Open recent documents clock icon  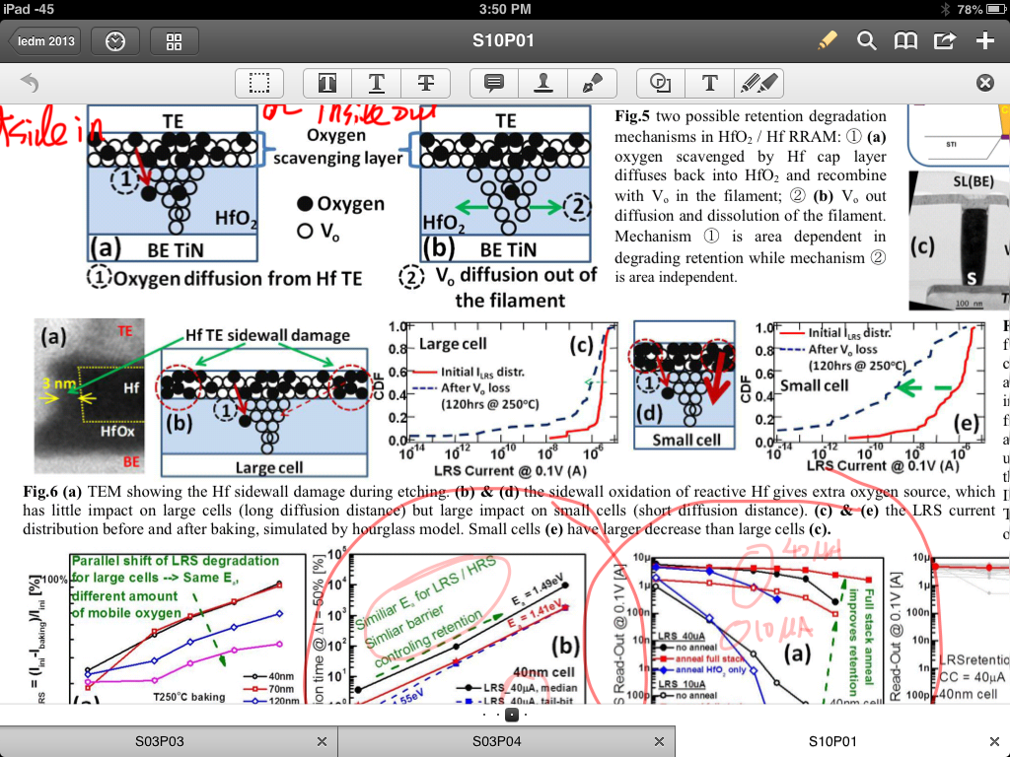pyautogui.click(x=115, y=40)
